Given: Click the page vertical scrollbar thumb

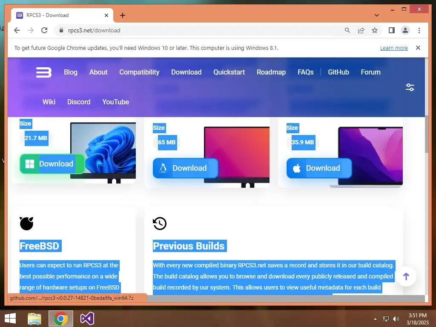Looking at the screenshot, I should (426, 135).
